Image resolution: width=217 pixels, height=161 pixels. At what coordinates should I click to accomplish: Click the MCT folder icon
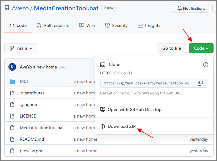(12, 82)
